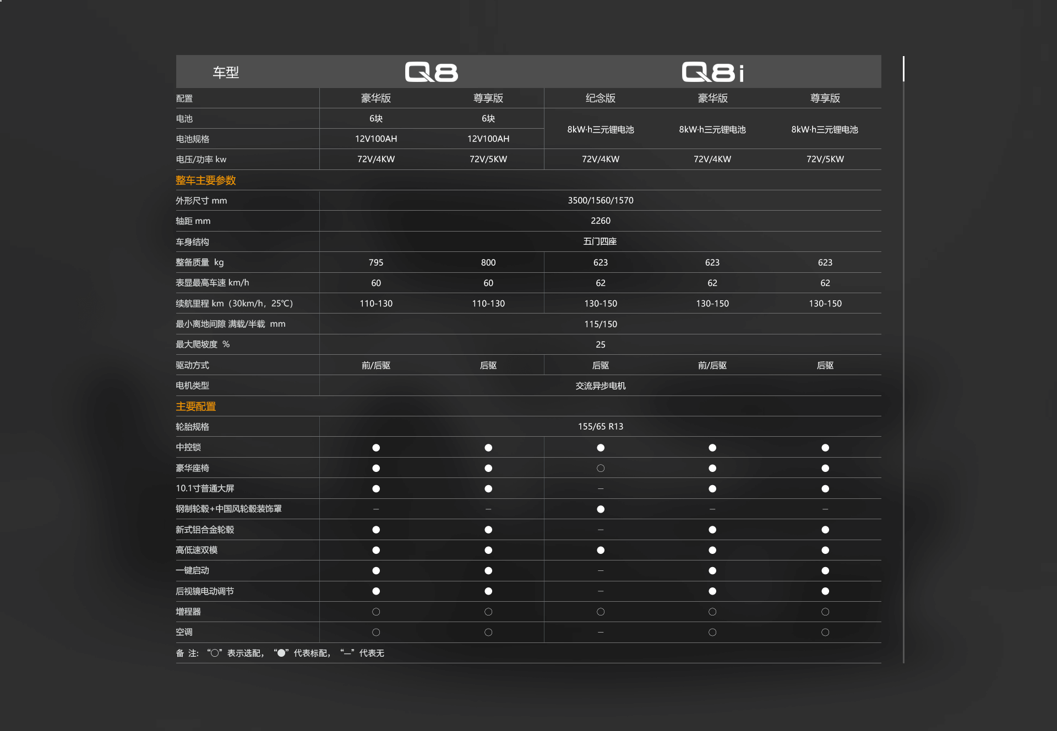Screen dimensions: 1057x731
Task: Click the 115/150 ground clearance value
Action: point(601,324)
